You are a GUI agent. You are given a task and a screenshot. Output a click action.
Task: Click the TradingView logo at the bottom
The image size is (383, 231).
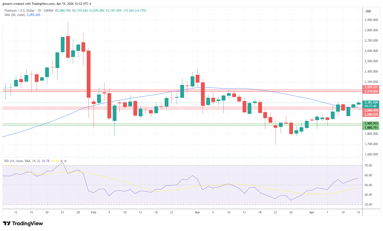23,223
